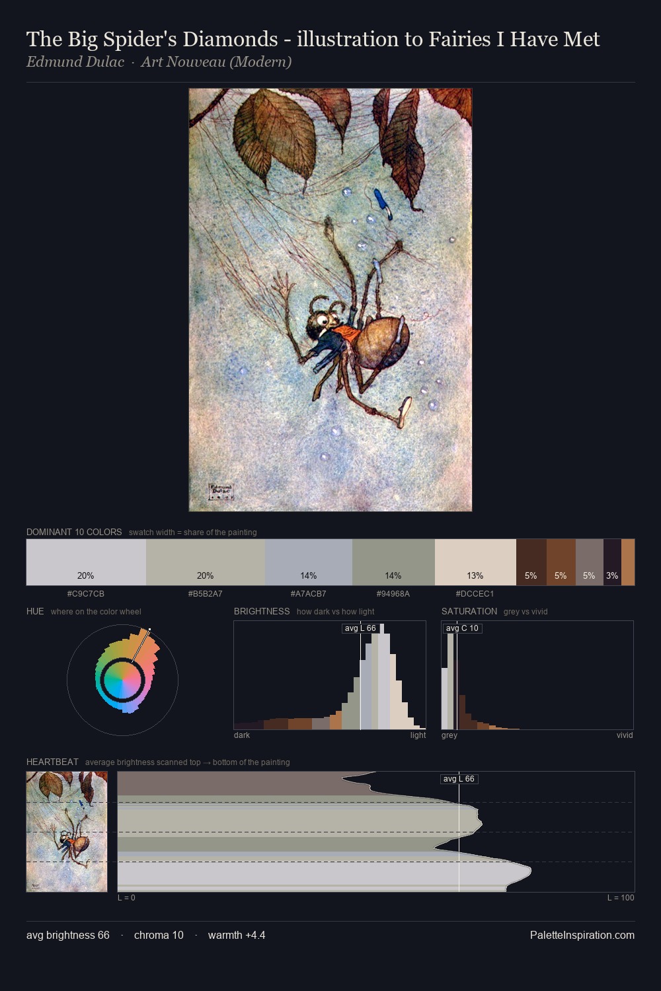Click the #C9C7CB light grey swatch
Viewport: 661px width, 991px height.
click(x=86, y=562)
